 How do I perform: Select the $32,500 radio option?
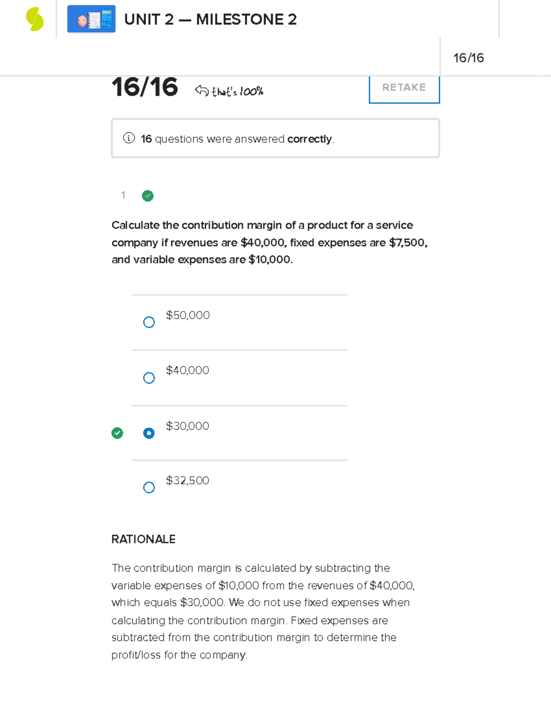149,488
